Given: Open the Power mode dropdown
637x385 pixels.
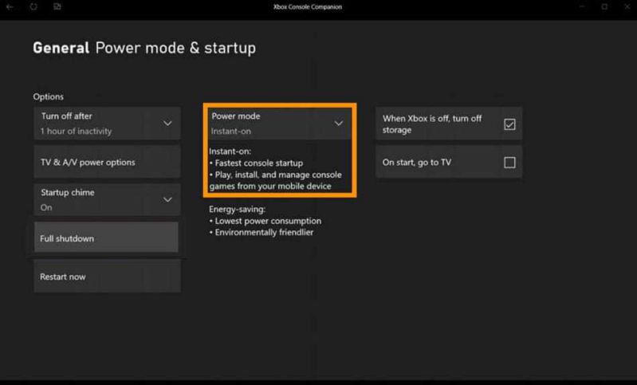Looking at the screenshot, I should [x=280, y=124].
